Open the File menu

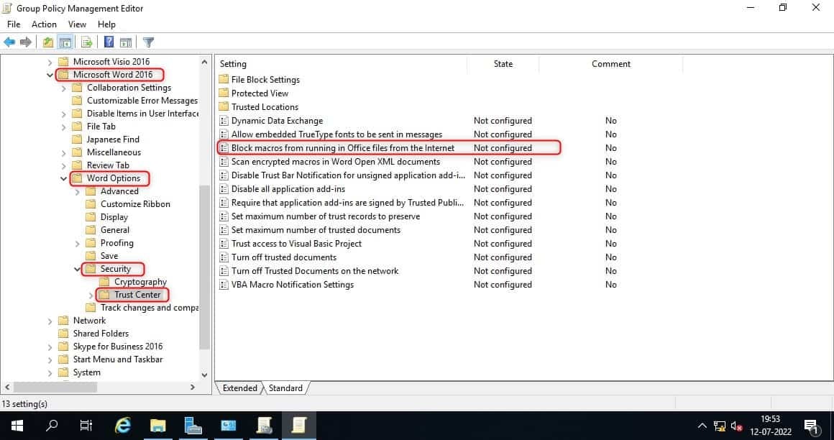14,24
